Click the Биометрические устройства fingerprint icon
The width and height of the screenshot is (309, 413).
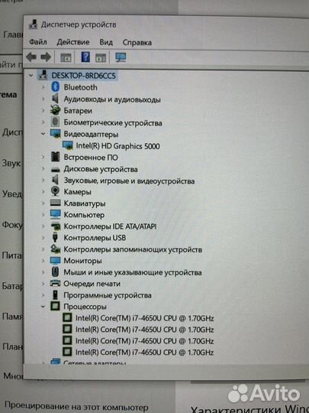[x=55, y=122]
